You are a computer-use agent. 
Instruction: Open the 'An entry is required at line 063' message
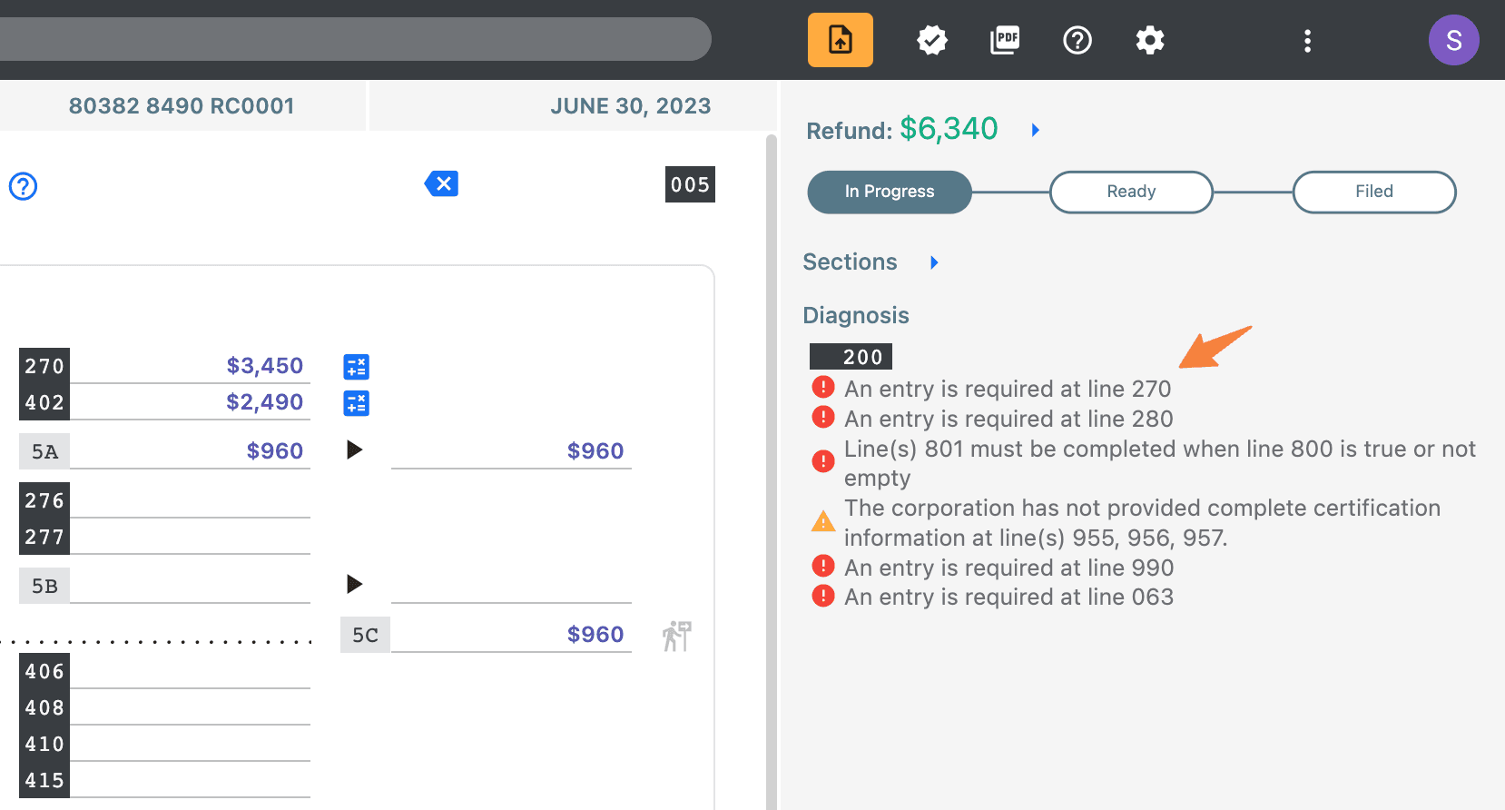(1008, 597)
